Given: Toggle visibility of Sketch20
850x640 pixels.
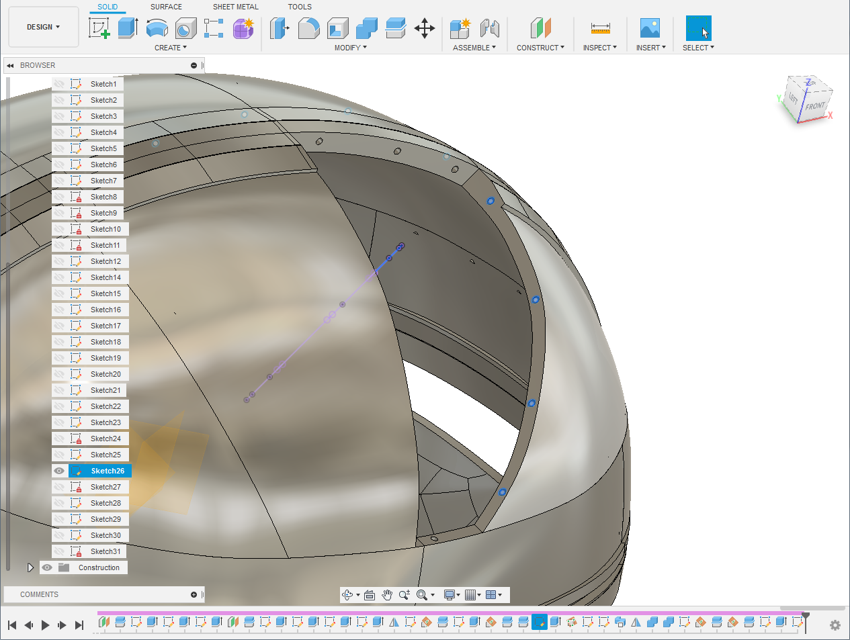Looking at the screenshot, I should coord(59,374).
